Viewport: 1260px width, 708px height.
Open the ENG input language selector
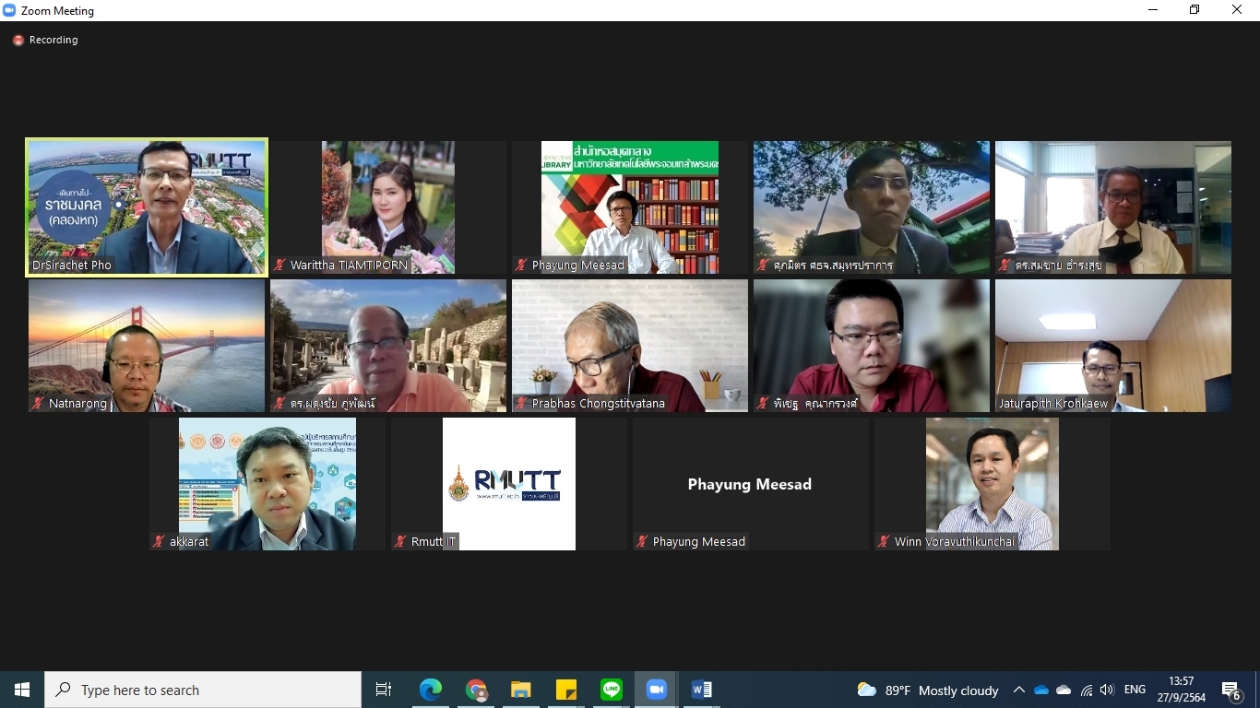pos(1135,690)
